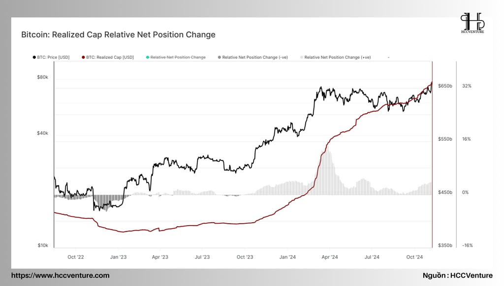Click the $650b realized cap axis label

(x=445, y=86)
